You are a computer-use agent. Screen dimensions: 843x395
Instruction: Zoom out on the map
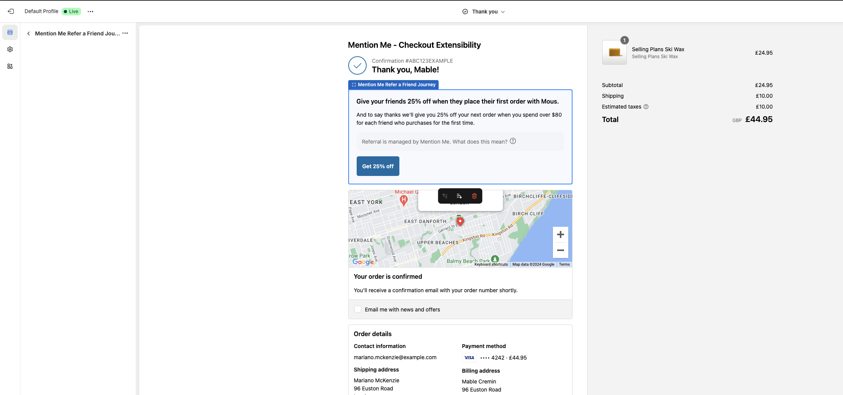click(561, 250)
